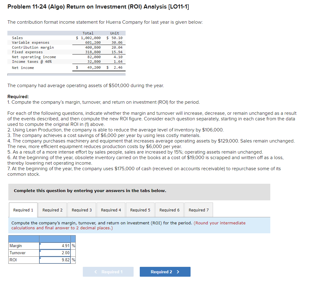310x281 pixels.
Task: Click the blue header row of the answer table
Action: point(42,239)
